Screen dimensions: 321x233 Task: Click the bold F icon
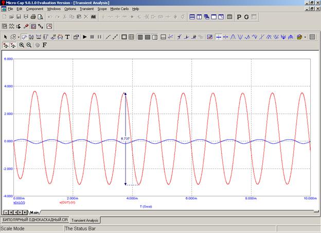point(45,45)
